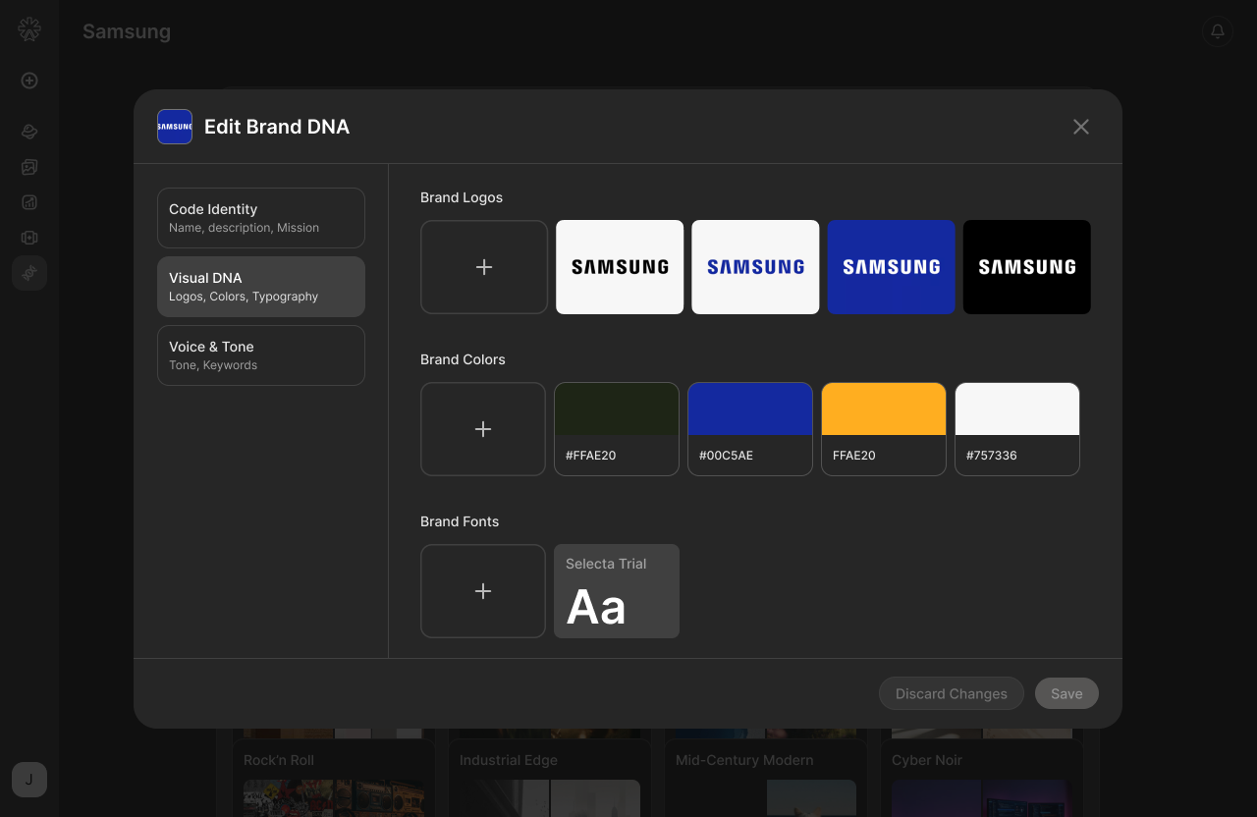The width and height of the screenshot is (1257, 817).
Task: Open the sparkle card sidebar icon
Action: coord(29,238)
